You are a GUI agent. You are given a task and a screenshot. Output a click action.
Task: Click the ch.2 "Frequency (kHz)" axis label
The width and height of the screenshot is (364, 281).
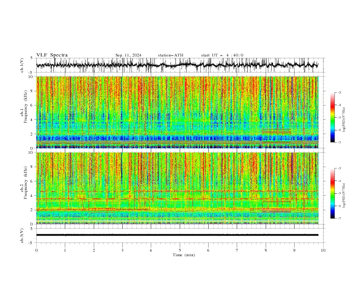click(x=25, y=182)
